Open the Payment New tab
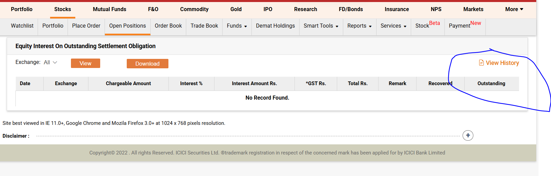Viewport: 551px width, 176px height. (465, 25)
